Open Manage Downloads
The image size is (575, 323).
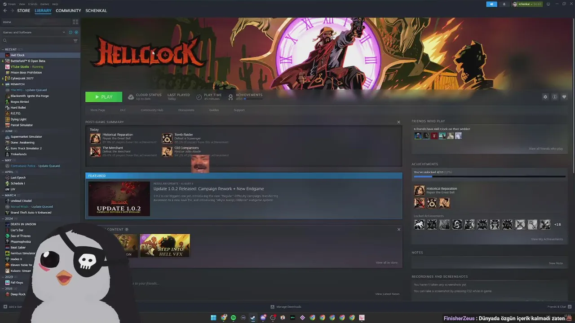click(286, 307)
